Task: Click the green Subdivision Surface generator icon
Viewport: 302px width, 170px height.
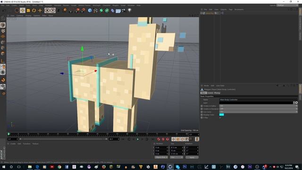Action: coord(101,10)
